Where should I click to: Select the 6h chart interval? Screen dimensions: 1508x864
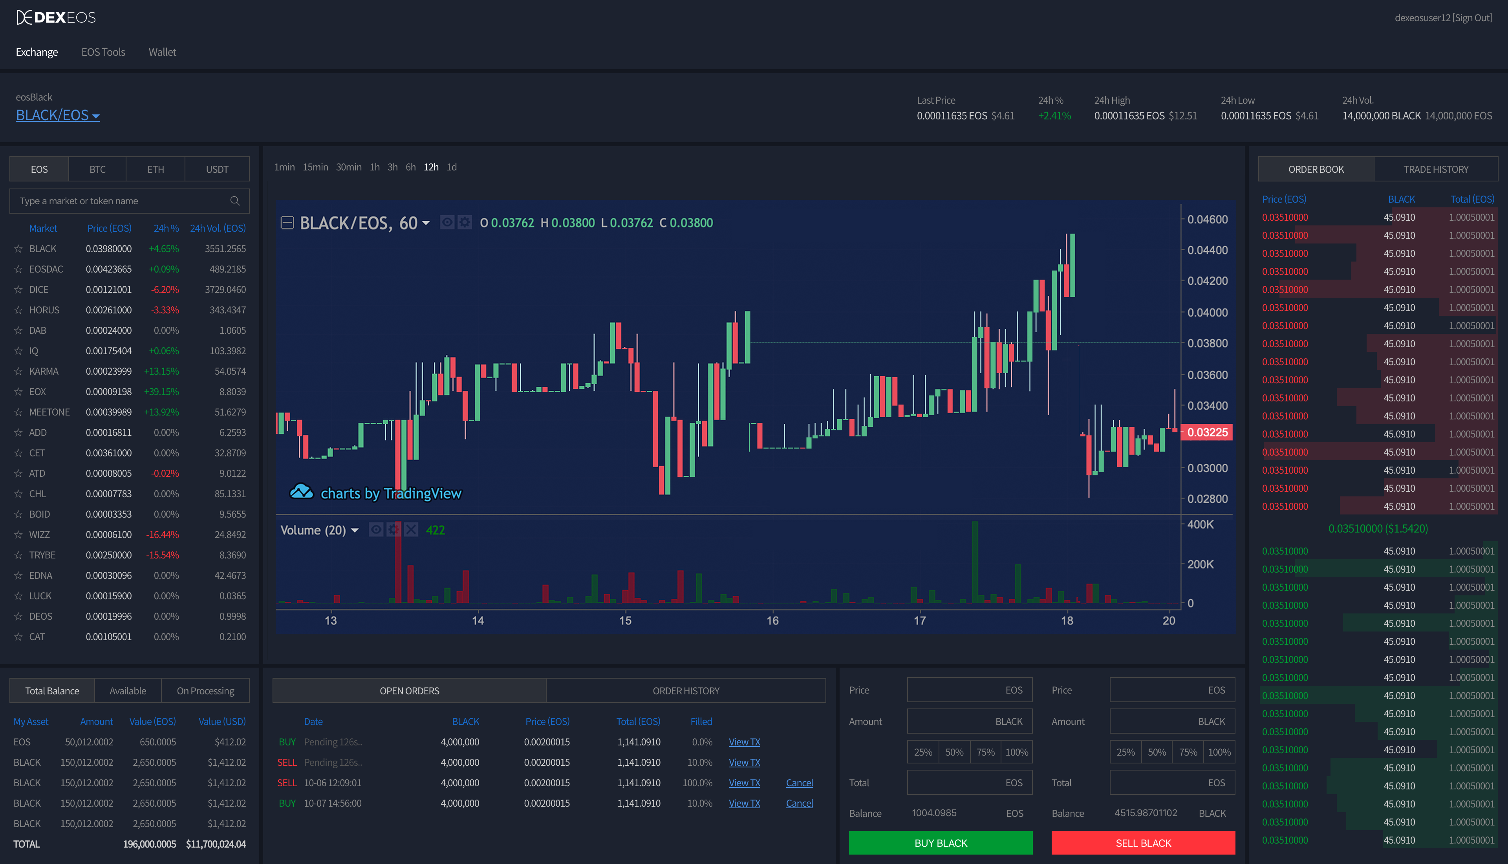[410, 167]
